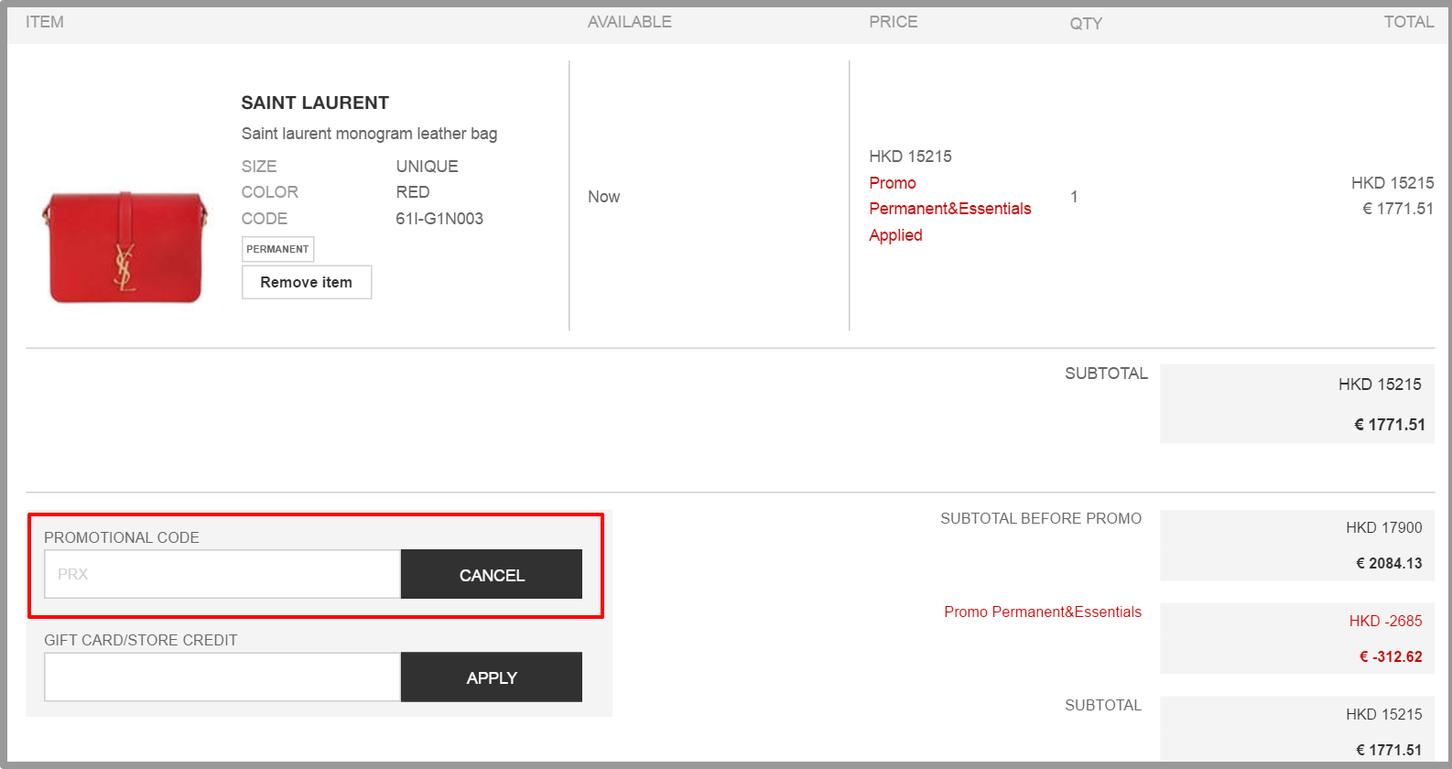The image size is (1452, 769).
Task: Click the 'Now' availability text
Action: [604, 197]
